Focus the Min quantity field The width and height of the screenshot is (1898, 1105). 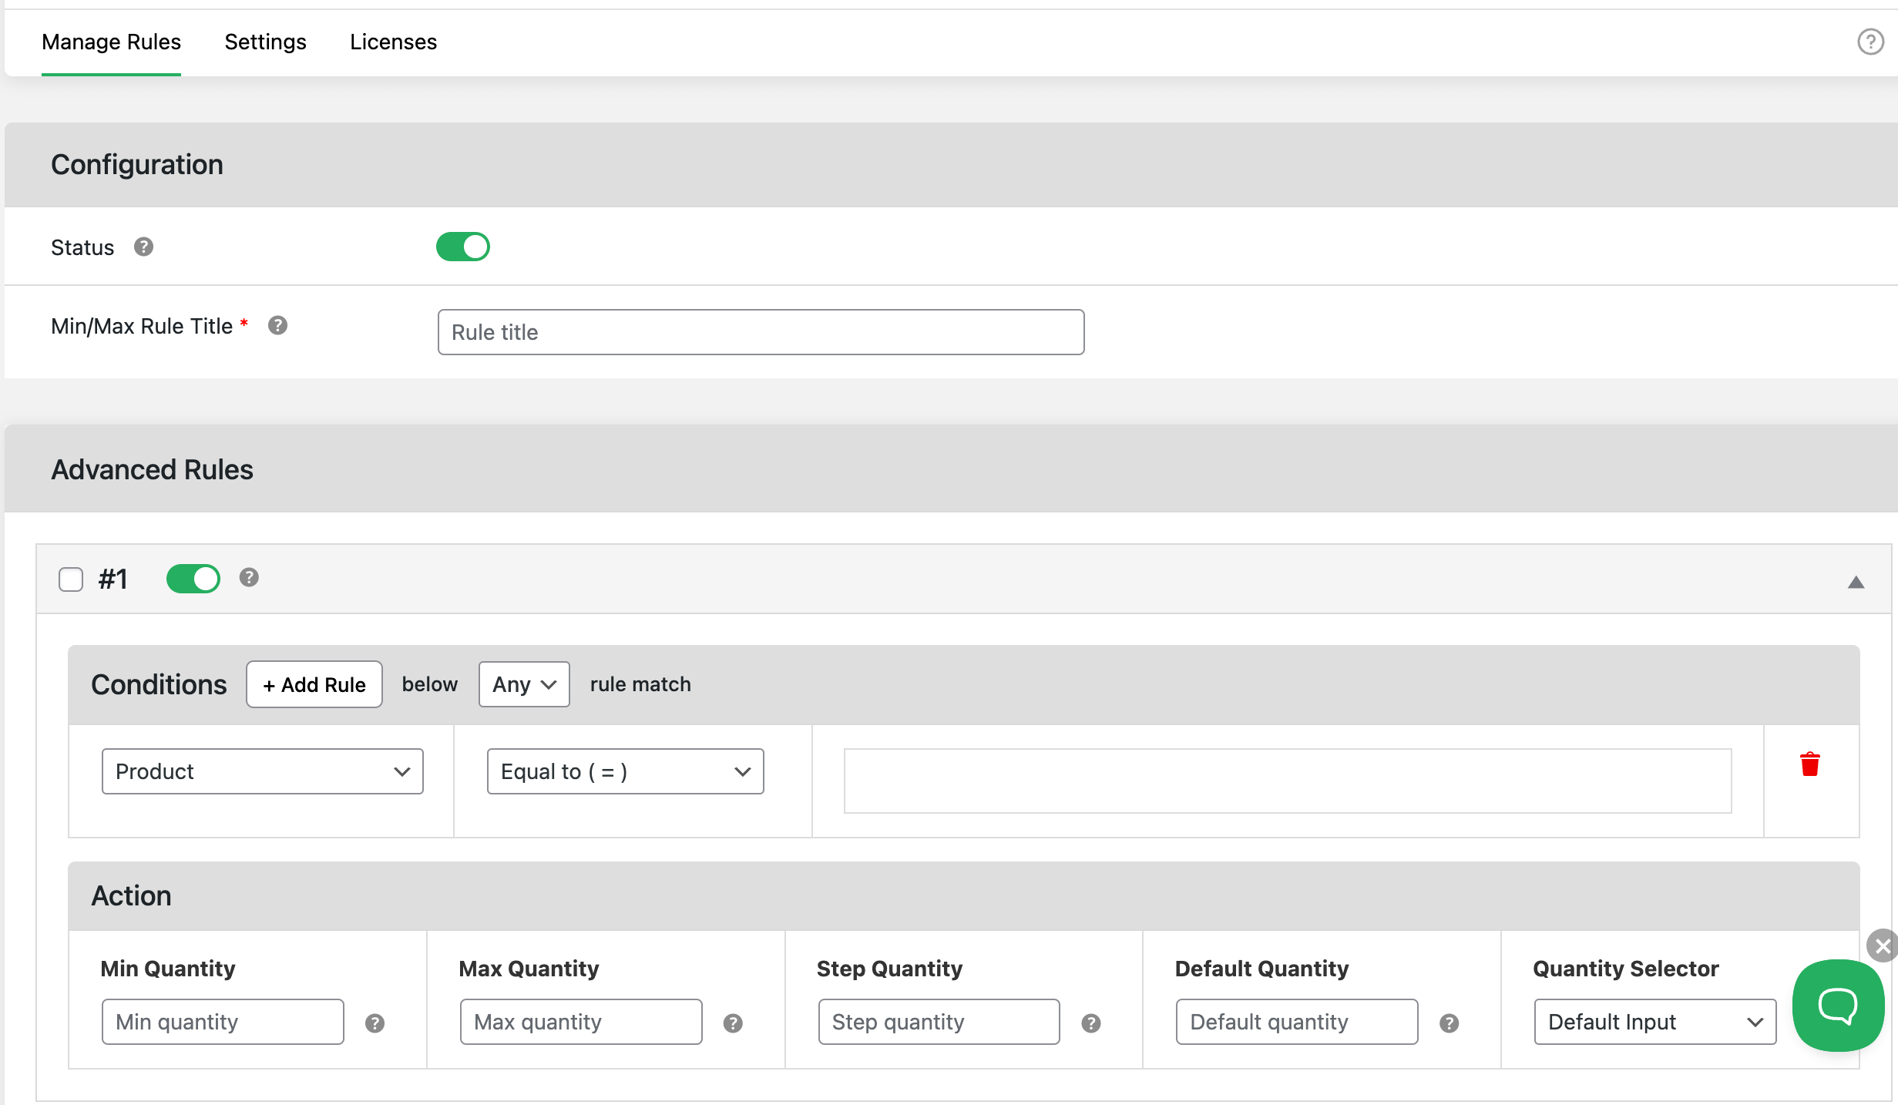click(223, 1022)
